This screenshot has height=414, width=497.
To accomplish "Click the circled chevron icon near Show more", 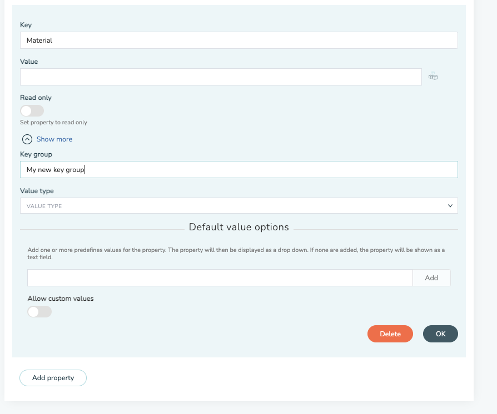I will pyautogui.click(x=27, y=139).
